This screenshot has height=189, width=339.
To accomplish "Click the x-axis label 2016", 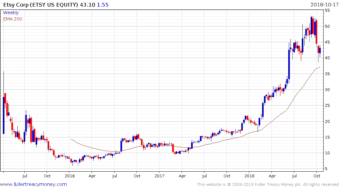I will pyautogui.click(x=70, y=176).
